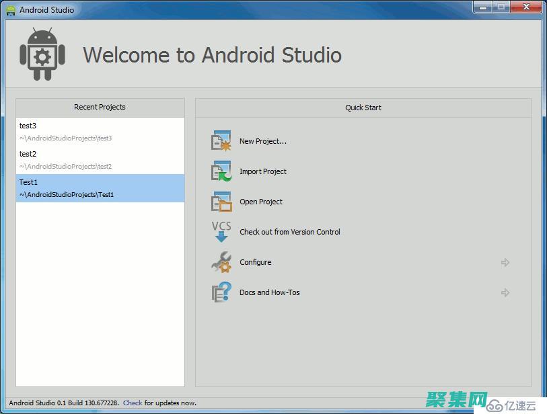Maximize the Android Studio window
This screenshot has width=547, height=414.
[501, 8]
